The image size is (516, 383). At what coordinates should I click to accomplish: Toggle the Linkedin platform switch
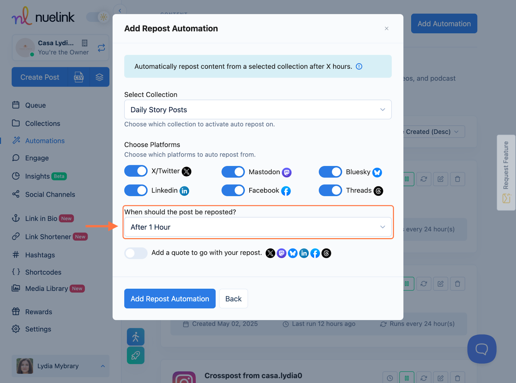136,190
